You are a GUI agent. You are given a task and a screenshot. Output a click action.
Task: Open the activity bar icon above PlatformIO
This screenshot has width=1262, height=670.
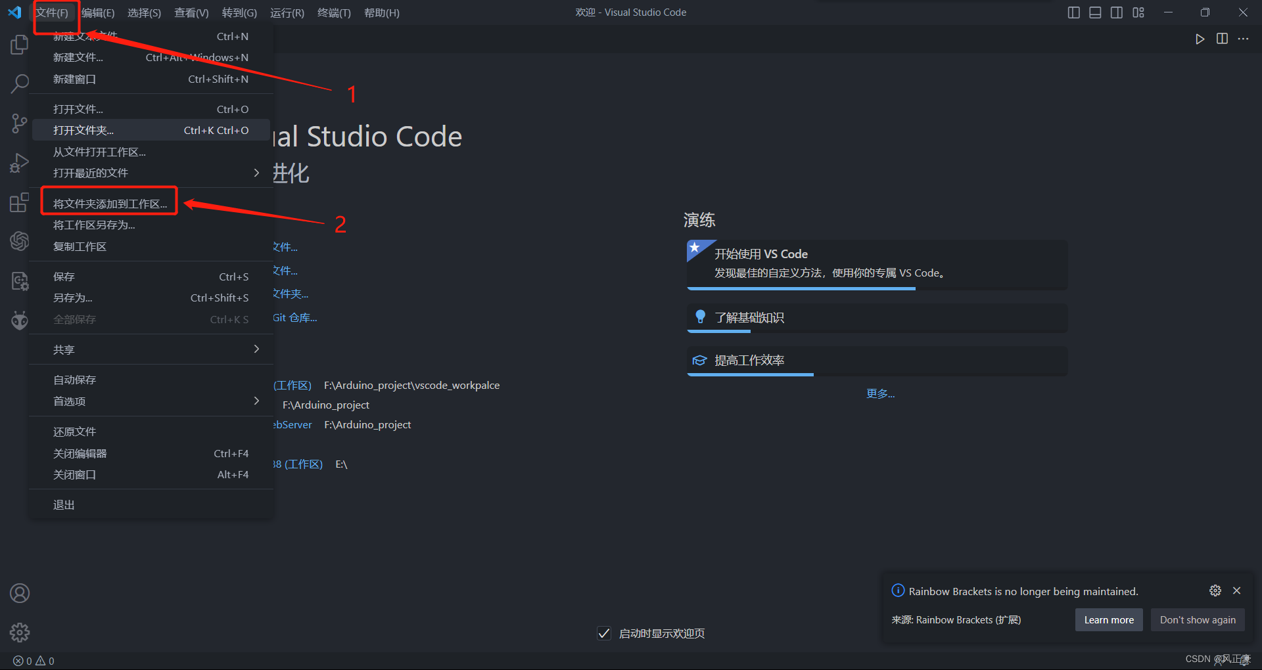pyautogui.click(x=20, y=281)
